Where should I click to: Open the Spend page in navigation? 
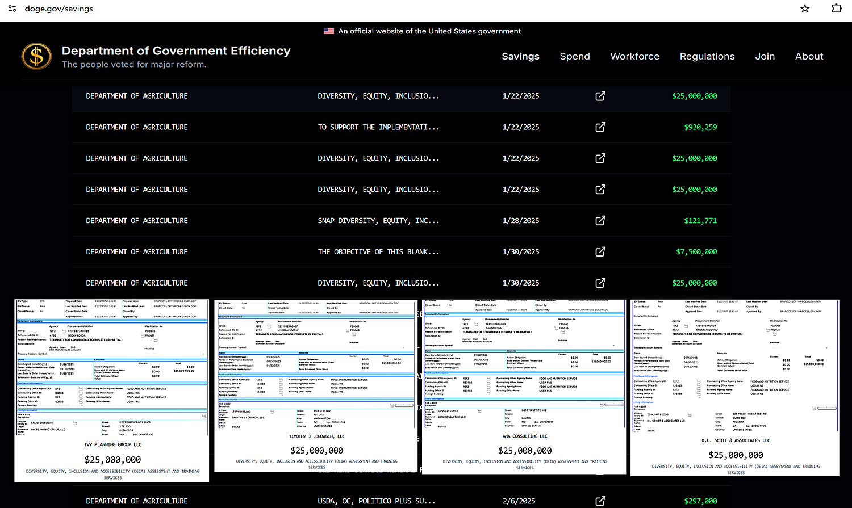[x=575, y=57]
